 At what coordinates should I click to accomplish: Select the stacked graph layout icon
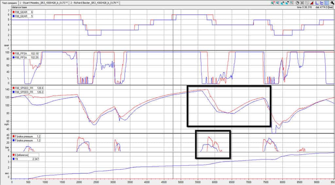[x=326, y=3]
